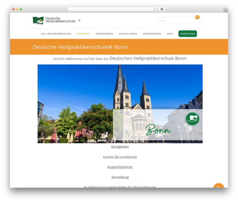This screenshot has width=238, height=202.
Task: Focus the Suche search field
Action: [178, 21]
